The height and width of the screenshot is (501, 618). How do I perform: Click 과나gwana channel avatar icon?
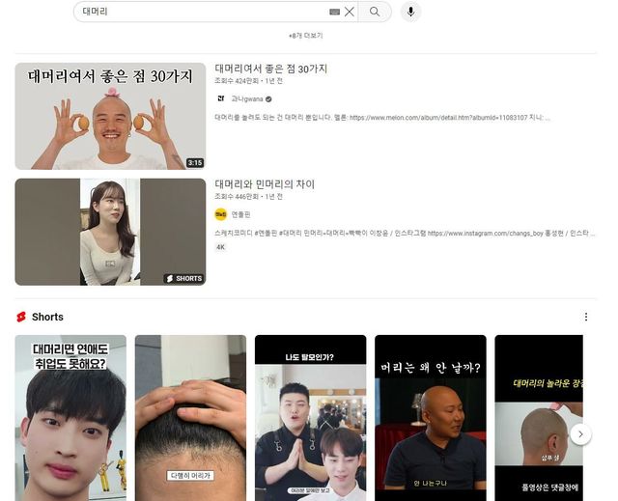[x=220, y=98]
